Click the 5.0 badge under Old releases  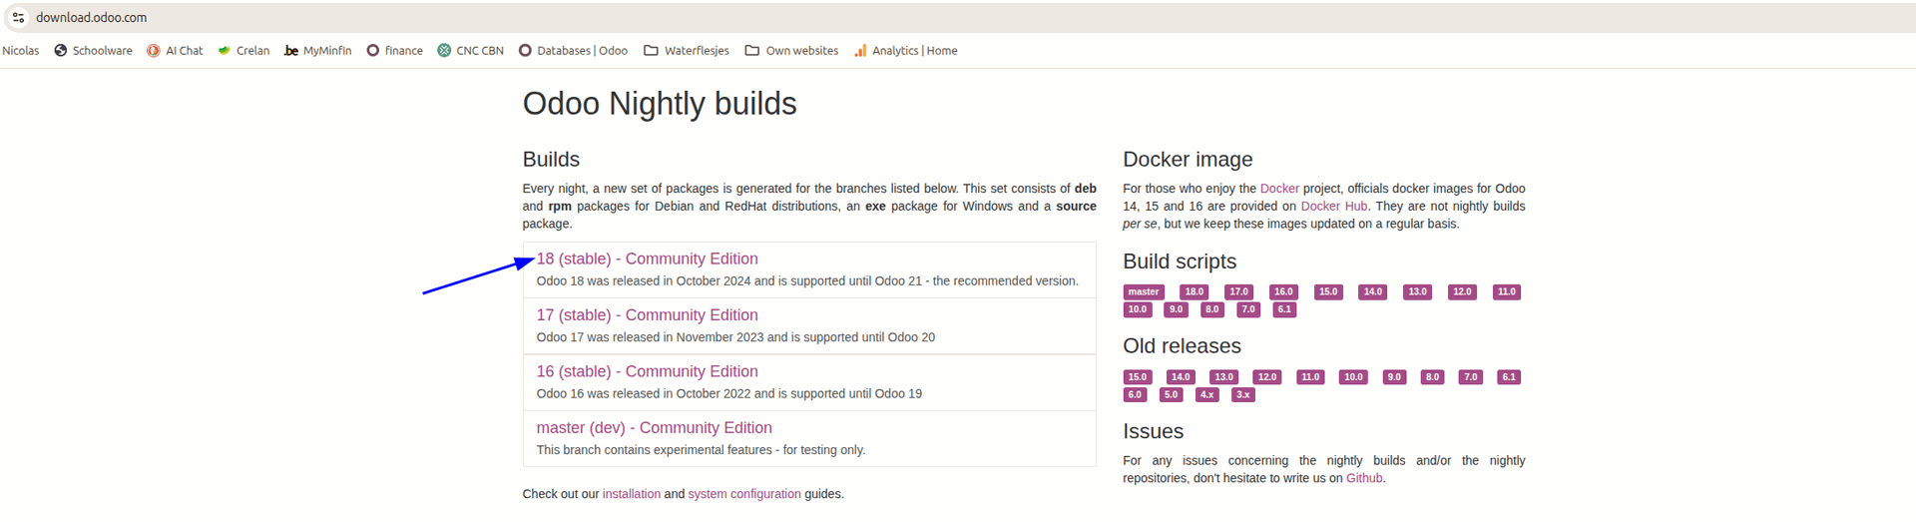(x=1171, y=394)
